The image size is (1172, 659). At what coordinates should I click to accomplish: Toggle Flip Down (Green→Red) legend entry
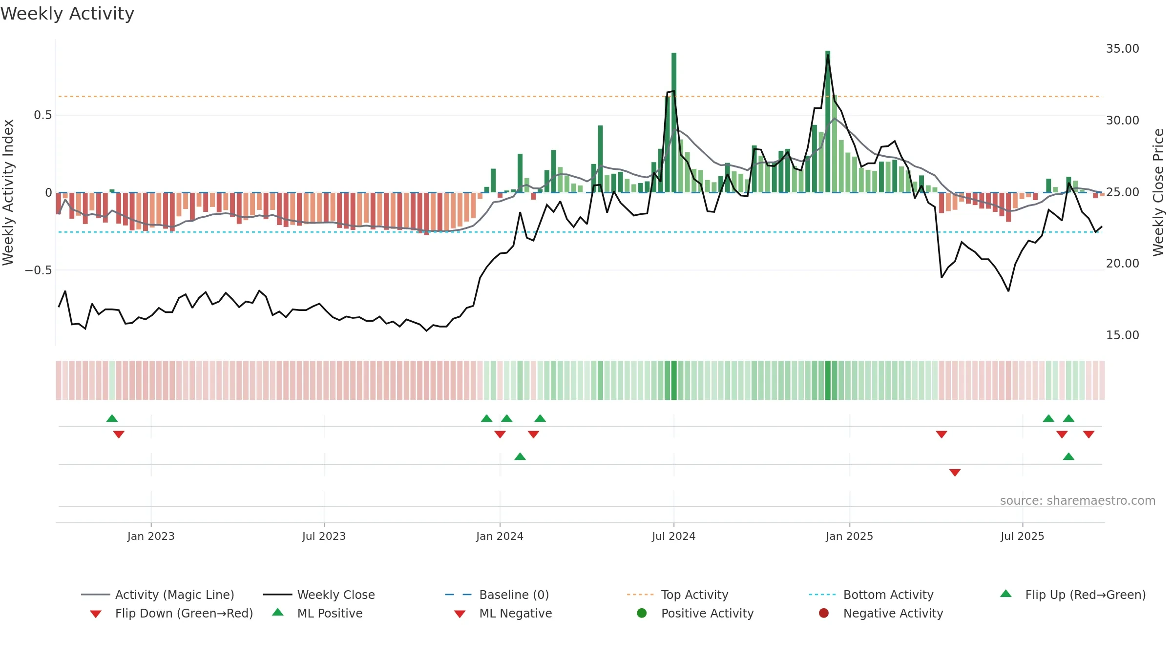[171, 613]
